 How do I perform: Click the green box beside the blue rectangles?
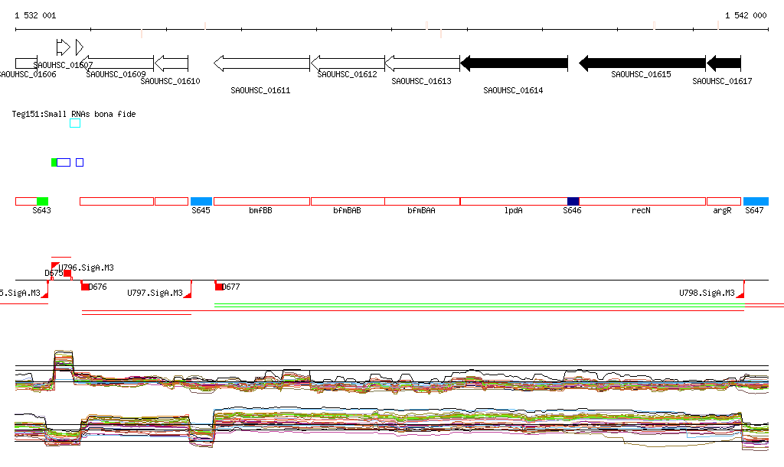tap(54, 162)
